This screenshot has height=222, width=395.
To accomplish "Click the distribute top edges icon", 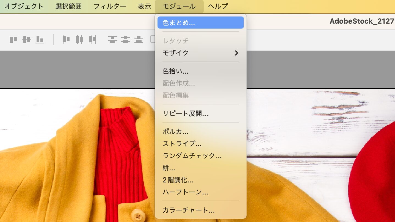I will [112, 40].
